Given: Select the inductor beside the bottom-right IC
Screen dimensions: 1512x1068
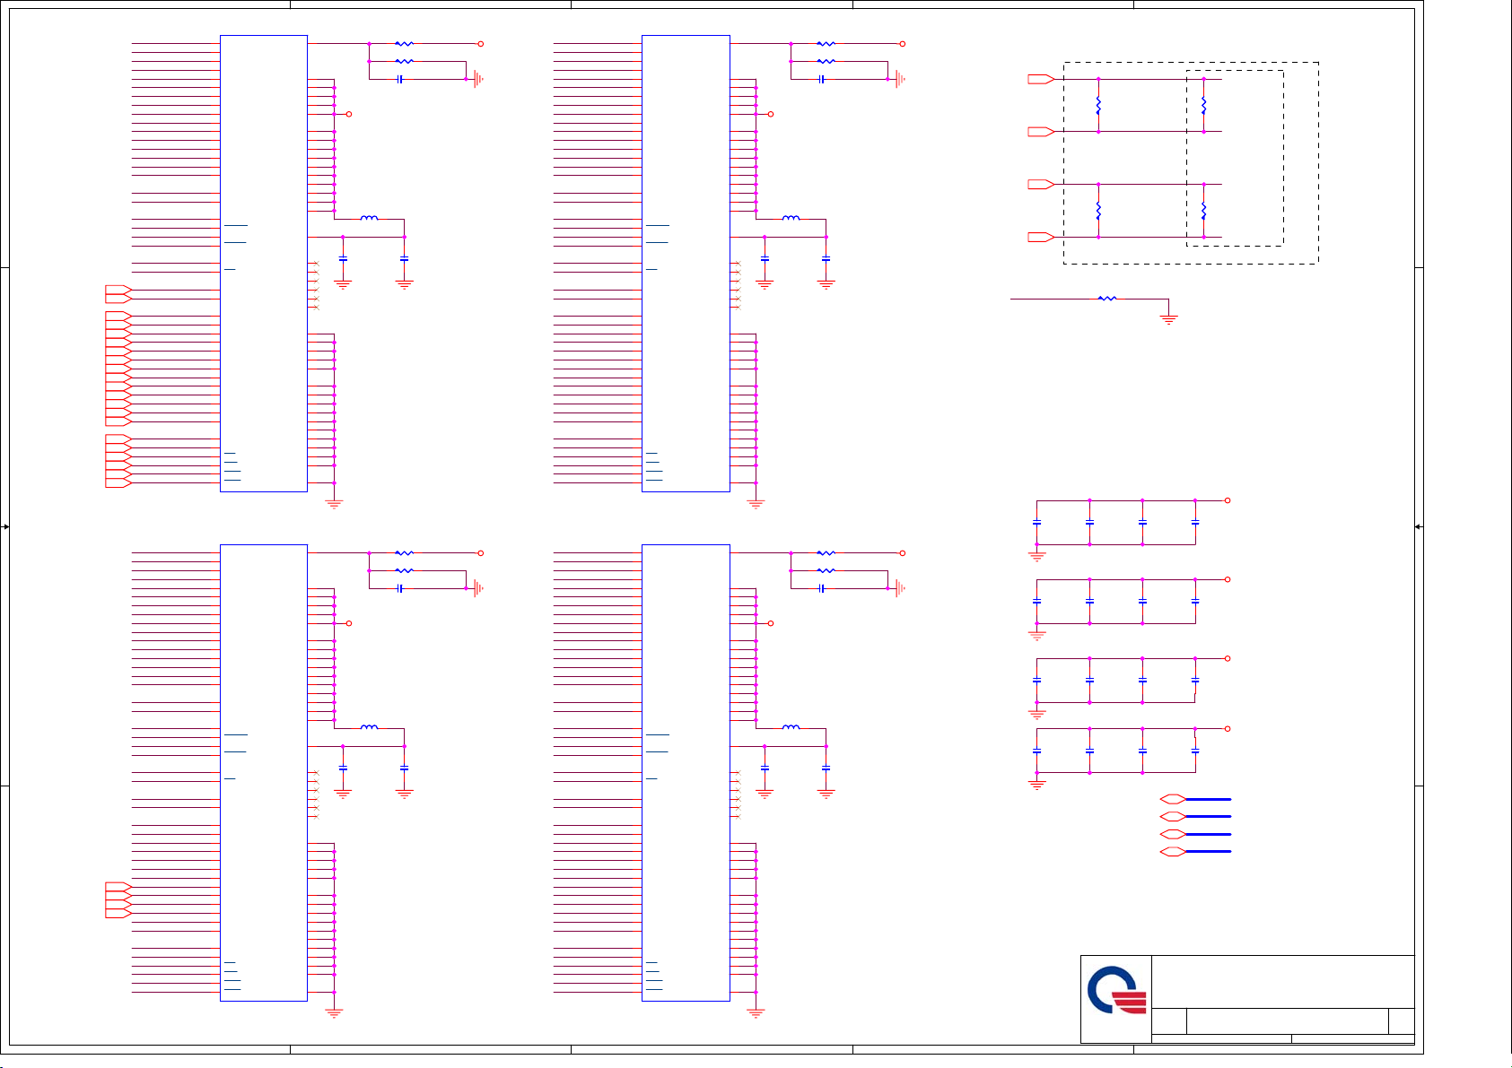Looking at the screenshot, I should 791,727.
